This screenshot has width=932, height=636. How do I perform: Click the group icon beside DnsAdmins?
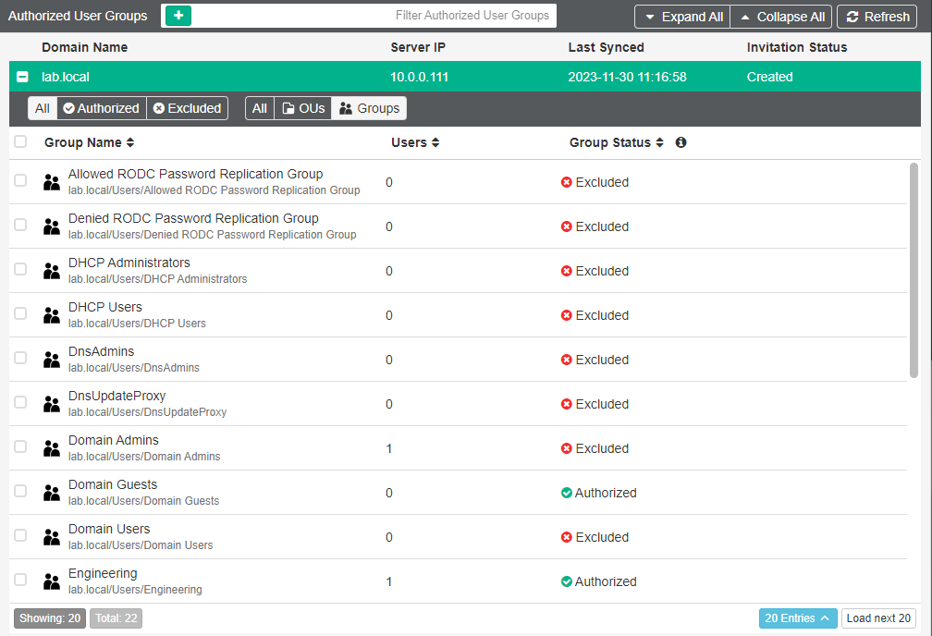coord(51,360)
